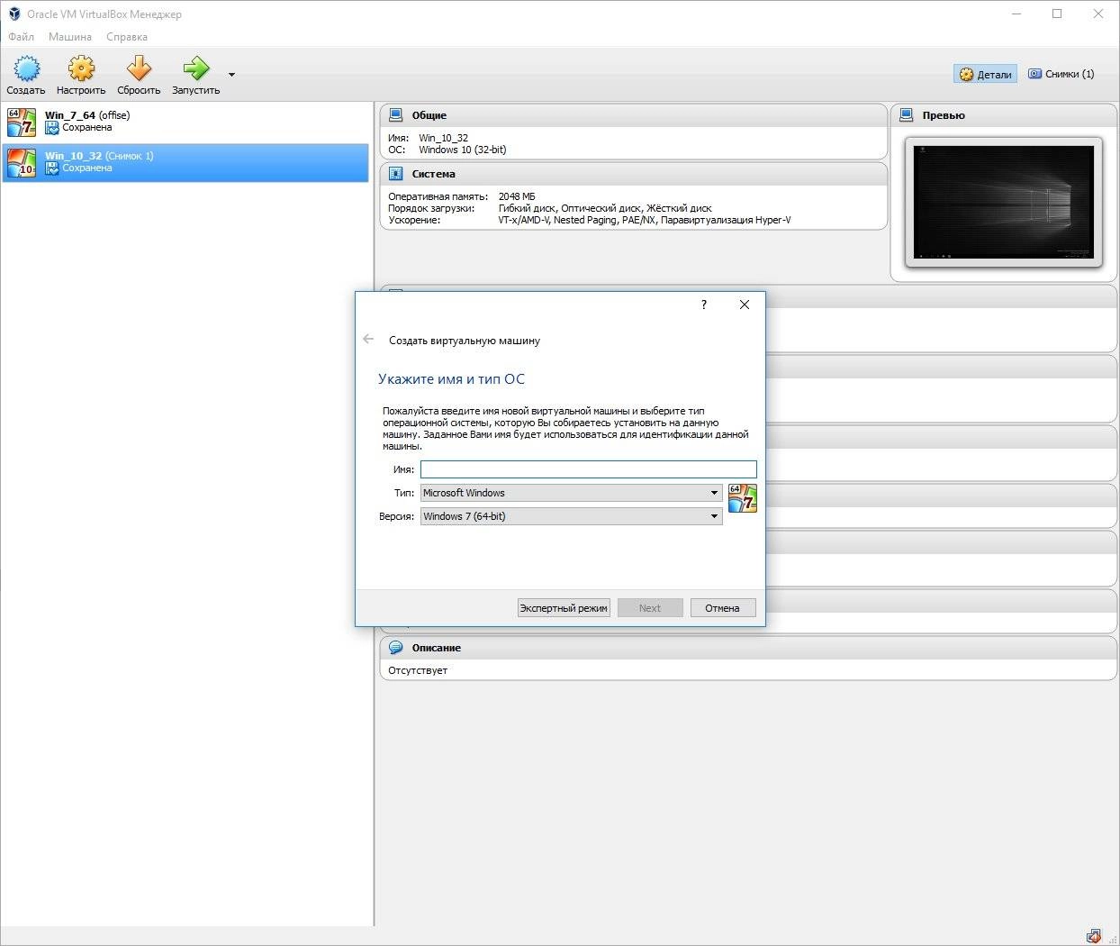Open the Справка menu
The height and width of the screenshot is (946, 1120).
click(127, 37)
